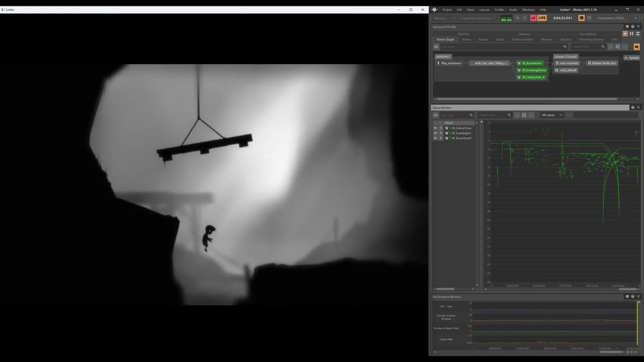
Task: Open the Audio menu
Action: tap(513, 10)
